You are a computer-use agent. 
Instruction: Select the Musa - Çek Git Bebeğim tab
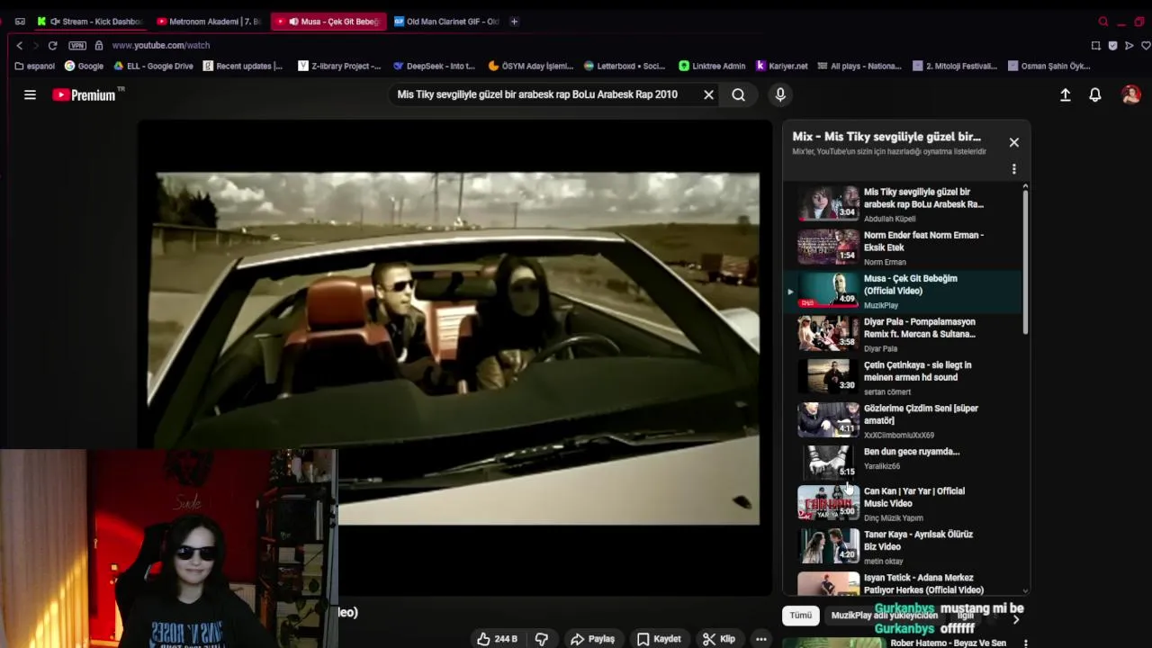pyautogui.click(x=328, y=22)
